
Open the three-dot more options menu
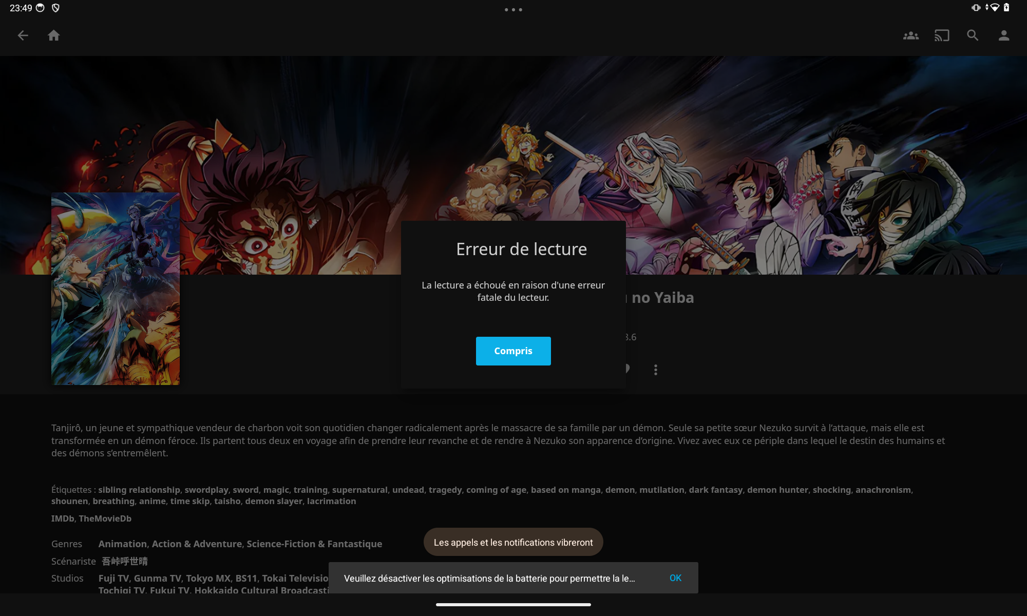click(656, 370)
